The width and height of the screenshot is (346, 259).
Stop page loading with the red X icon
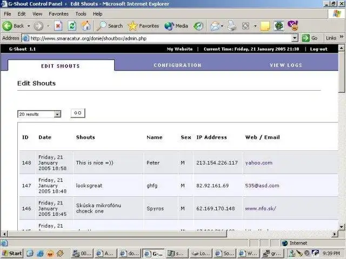[x=58, y=26]
